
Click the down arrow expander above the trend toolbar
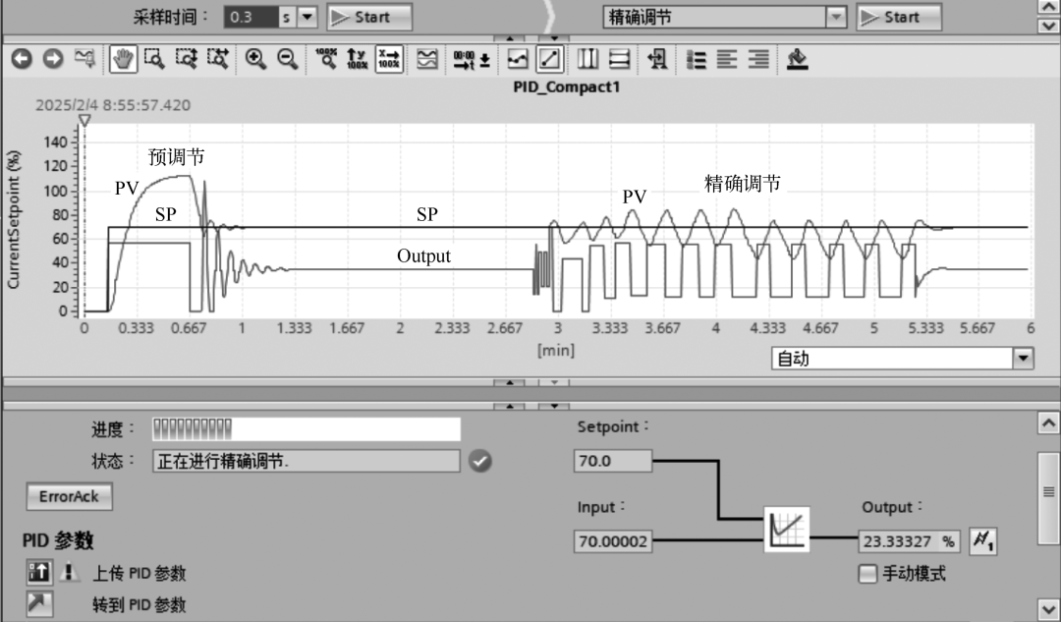coord(554,38)
